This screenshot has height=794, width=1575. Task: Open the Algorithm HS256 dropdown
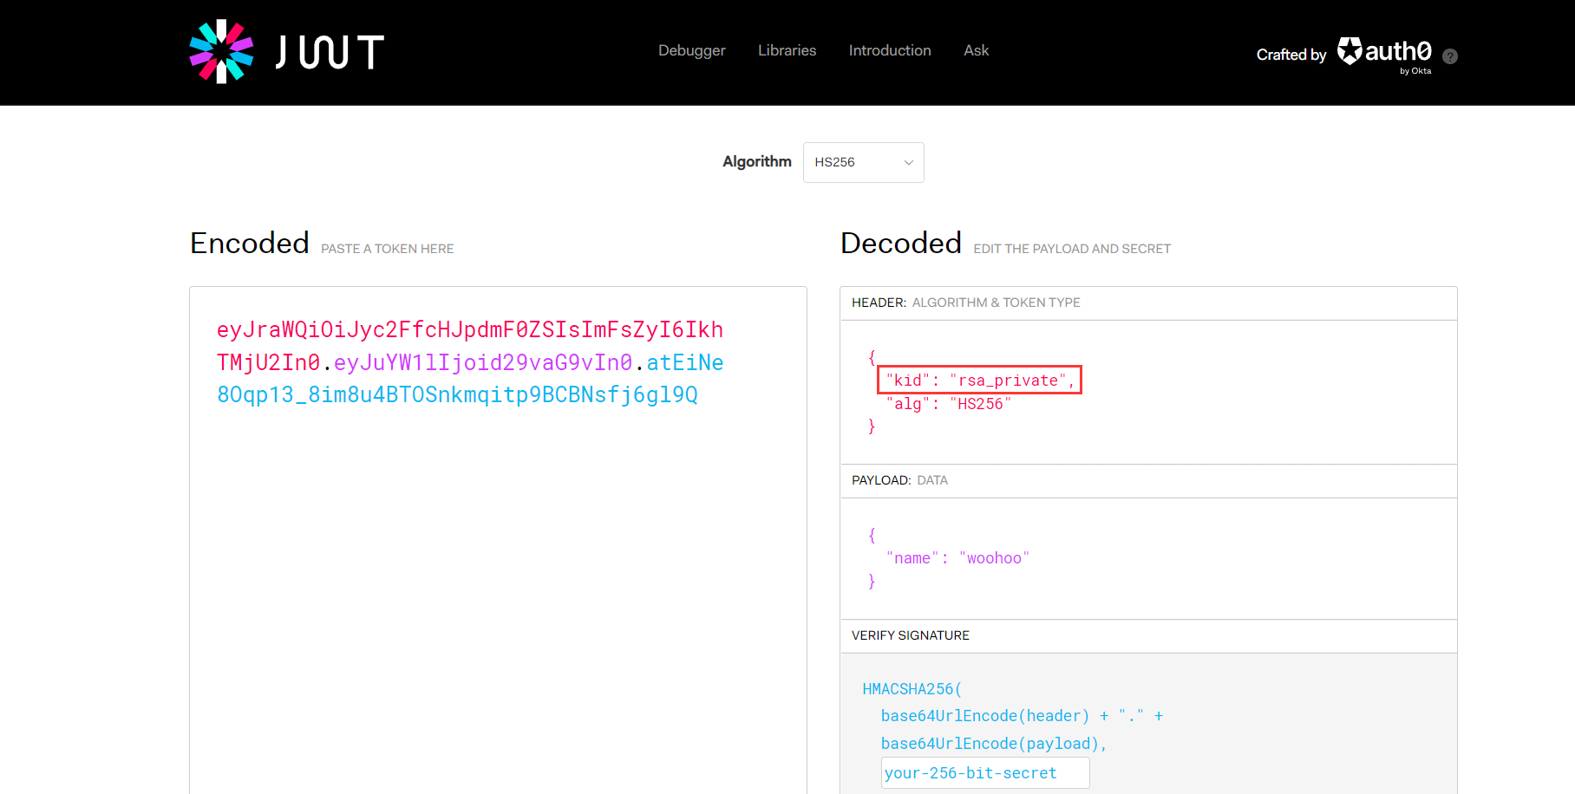863,162
